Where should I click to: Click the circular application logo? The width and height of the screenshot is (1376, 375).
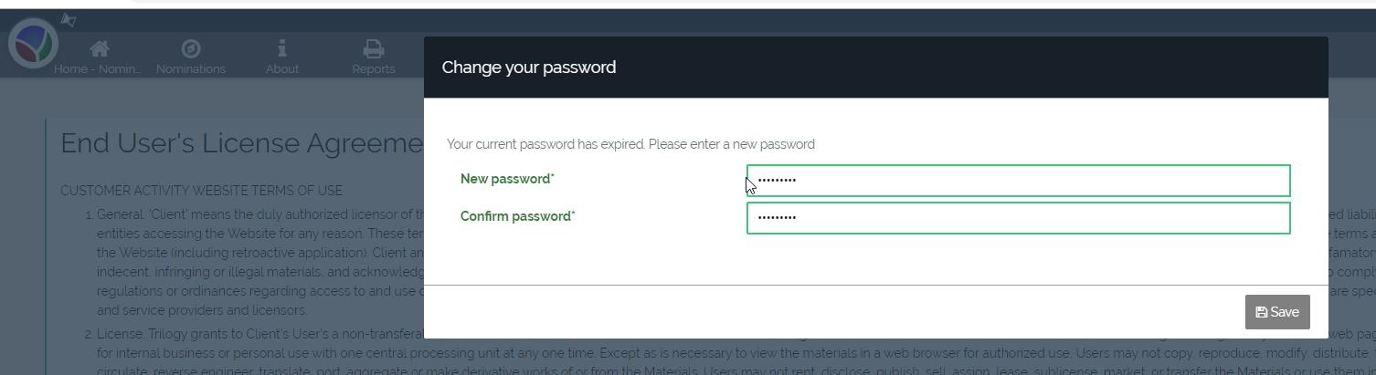(34, 43)
